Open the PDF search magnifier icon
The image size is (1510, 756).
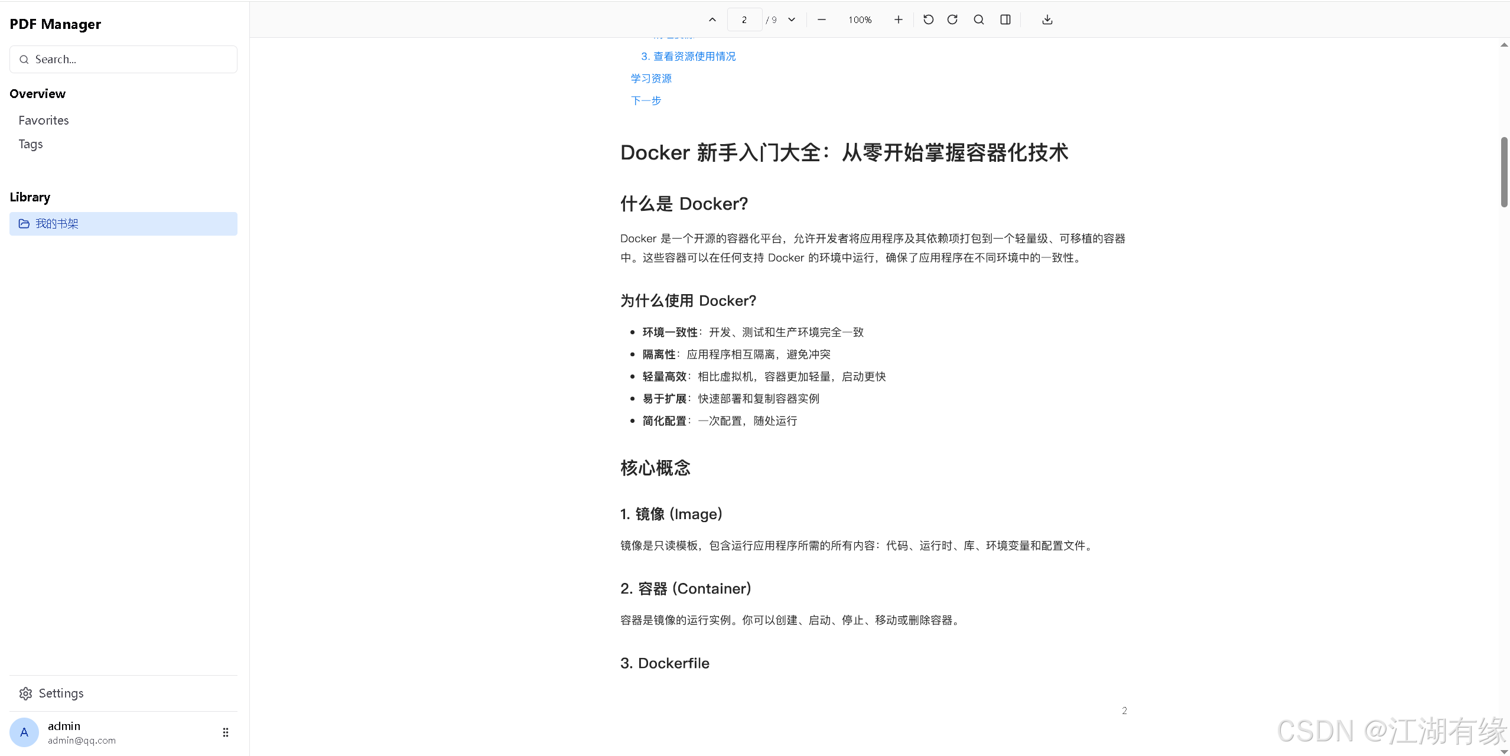tap(979, 19)
